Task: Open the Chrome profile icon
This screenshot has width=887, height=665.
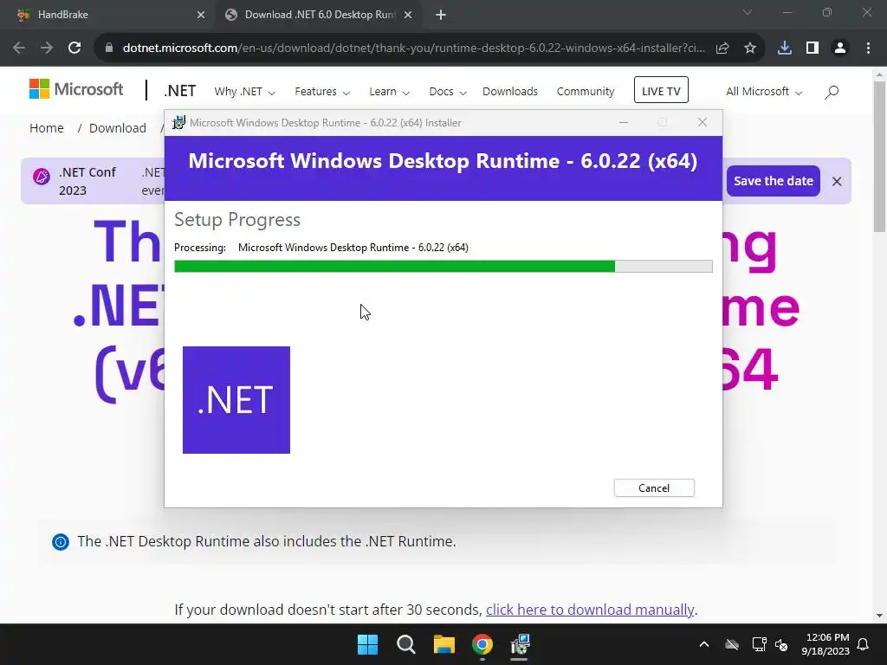Action: click(840, 48)
